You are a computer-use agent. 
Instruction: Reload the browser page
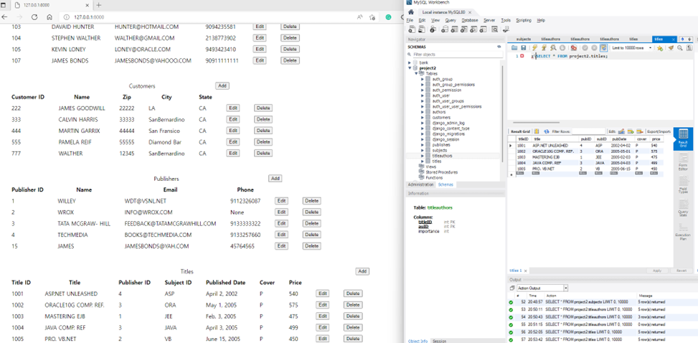tap(34, 17)
